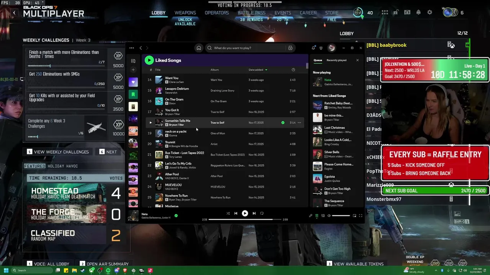Skip to next track in Spotify

(254, 213)
